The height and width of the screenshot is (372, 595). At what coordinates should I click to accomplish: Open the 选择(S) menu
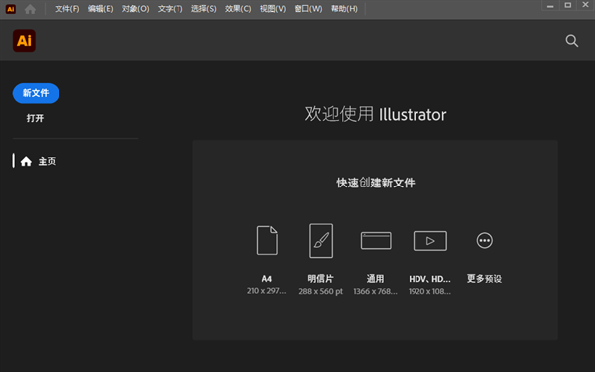[203, 9]
